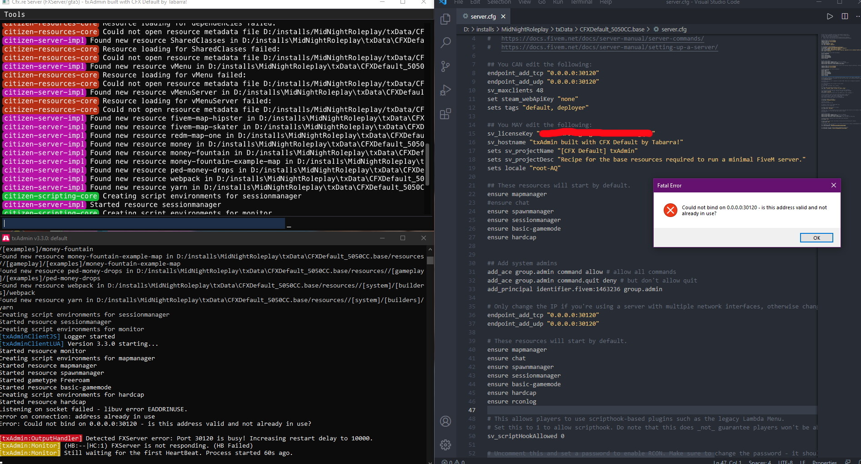Click the CFXDefault_5050CC.base breadcrumb segment

pyautogui.click(x=612, y=29)
